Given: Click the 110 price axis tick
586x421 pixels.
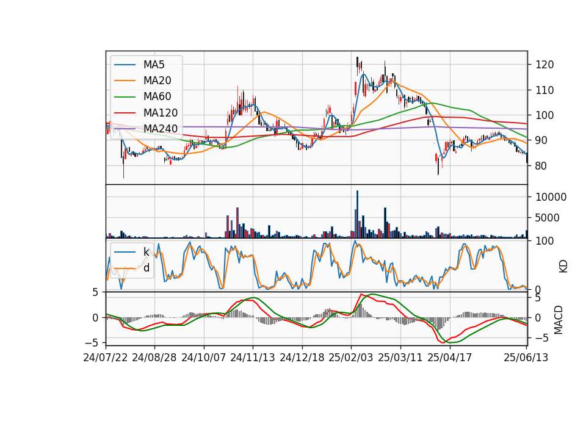Looking at the screenshot, I should pos(544,90).
